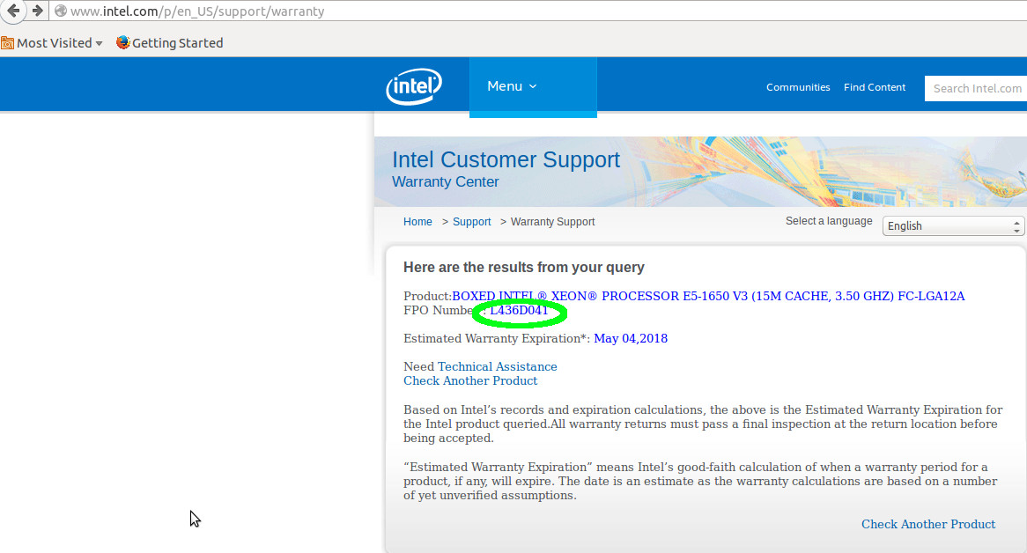
Task: Click the circled FPO number L436D041
Action: click(x=519, y=311)
